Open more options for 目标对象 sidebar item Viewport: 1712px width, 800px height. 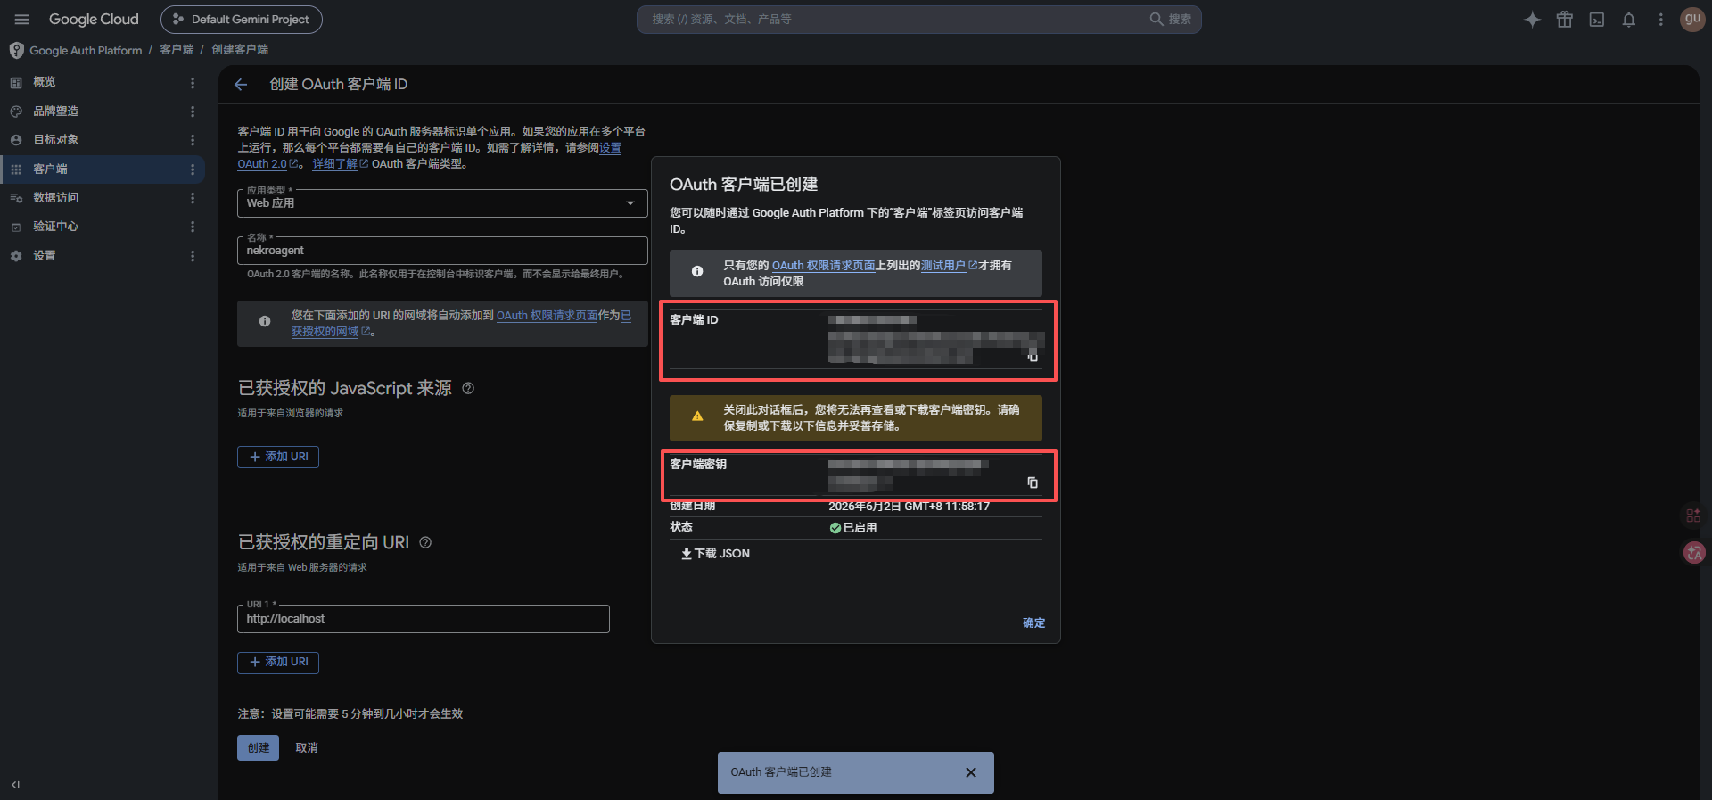[193, 140]
